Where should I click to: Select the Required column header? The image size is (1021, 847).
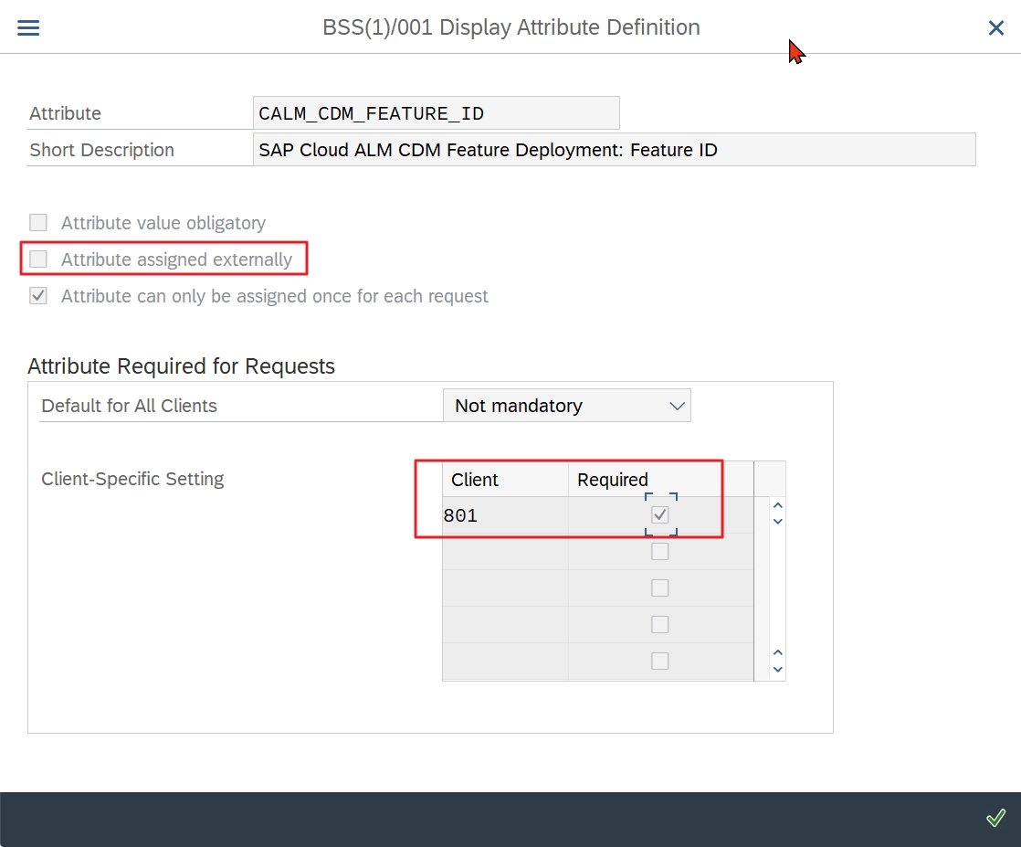[x=659, y=480]
